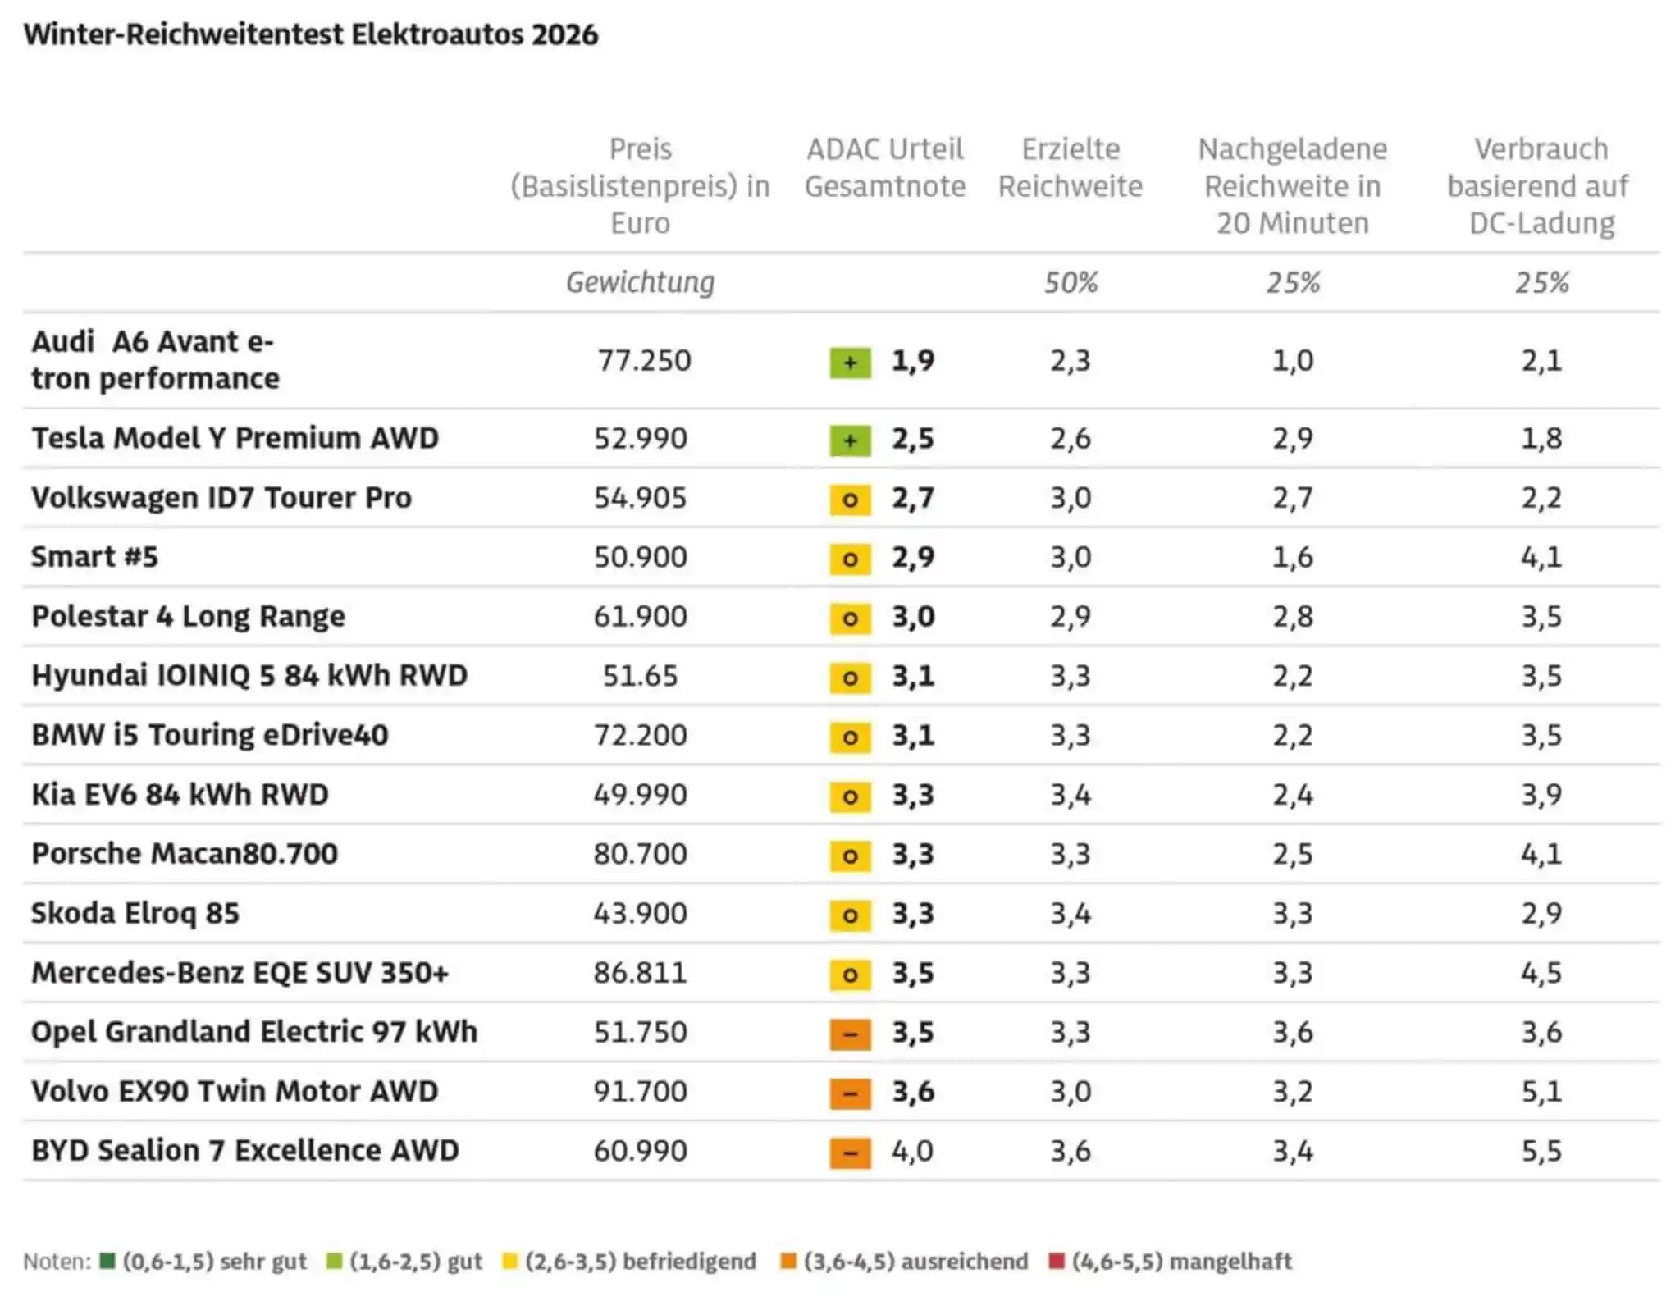Screen dimensions: 1680x1310
Task: Click Skoda Elroq 85 yellow rating badge
Action: pos(850,915)
